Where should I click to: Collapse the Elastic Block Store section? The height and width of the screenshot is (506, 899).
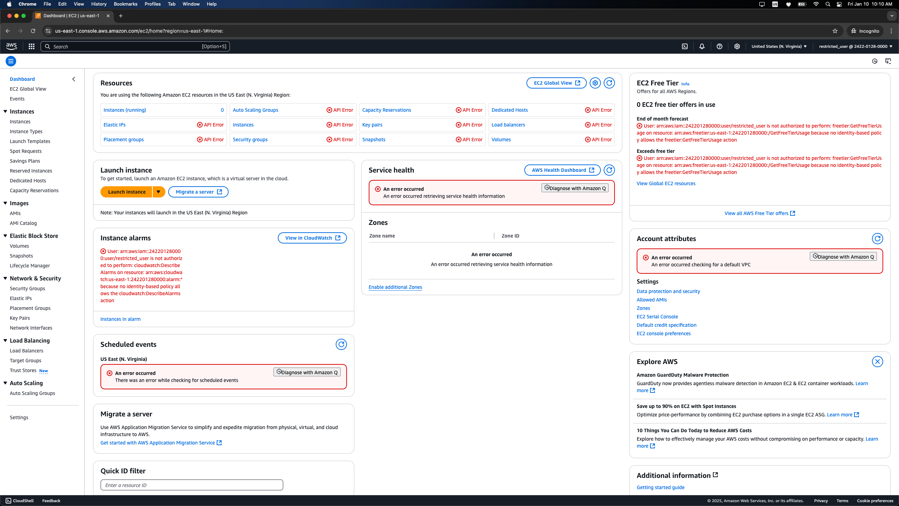[5, 236]
